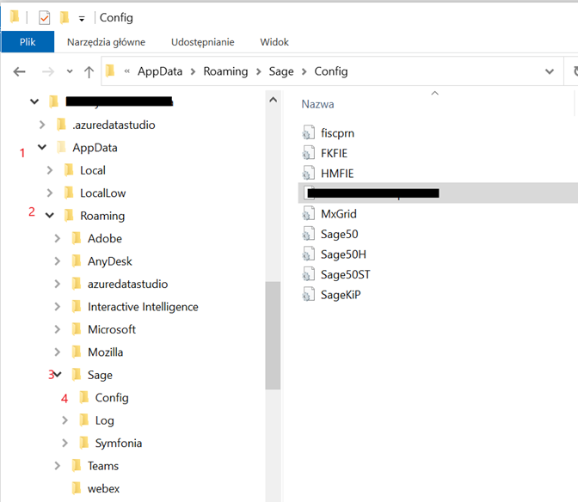Click the Up one level arrow
The width and height of the screenshot is (578, 502).
pyautogui.click(x=89, y=71)
